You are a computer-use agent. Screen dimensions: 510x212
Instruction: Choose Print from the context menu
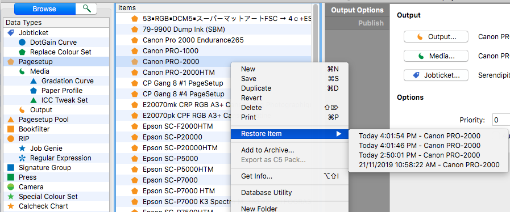(x=289, y=117)
